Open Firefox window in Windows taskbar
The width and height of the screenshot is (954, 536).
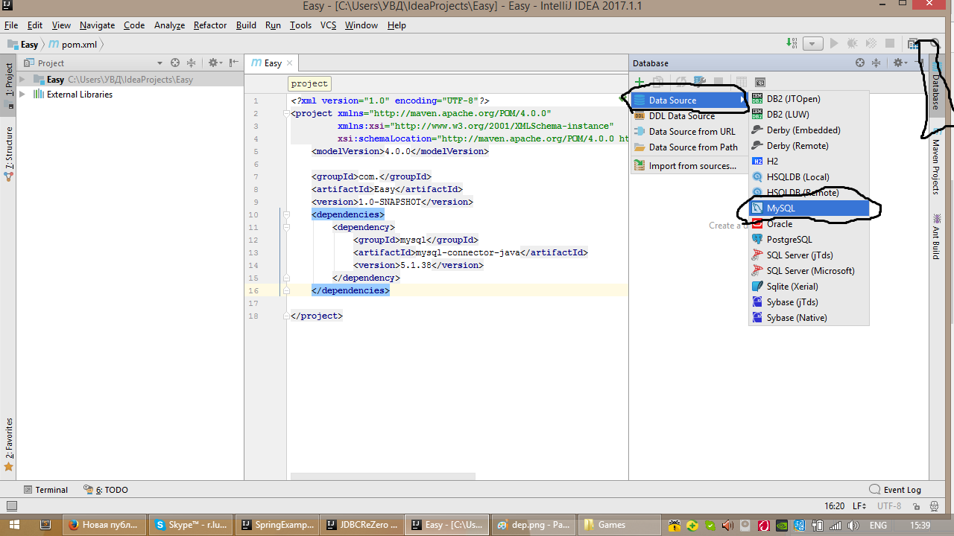pyautogui.click(x=104, y=525)
